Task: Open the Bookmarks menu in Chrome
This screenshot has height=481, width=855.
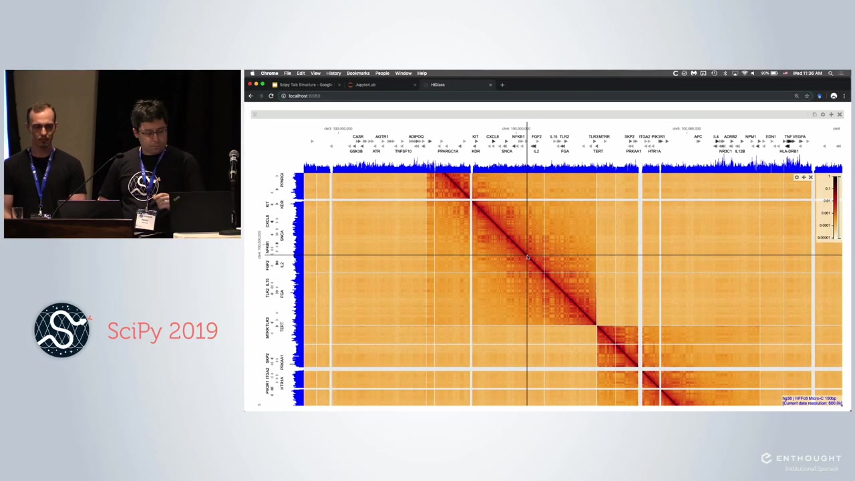Action: click(x=358, y=73)
